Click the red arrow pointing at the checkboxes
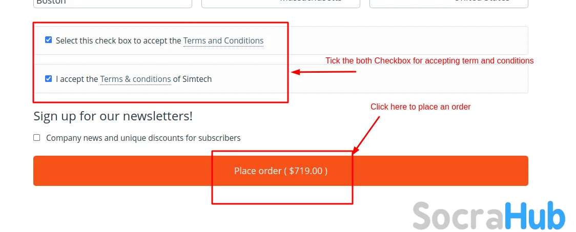Viewport: 576px width, 232px height. (324, 72)
